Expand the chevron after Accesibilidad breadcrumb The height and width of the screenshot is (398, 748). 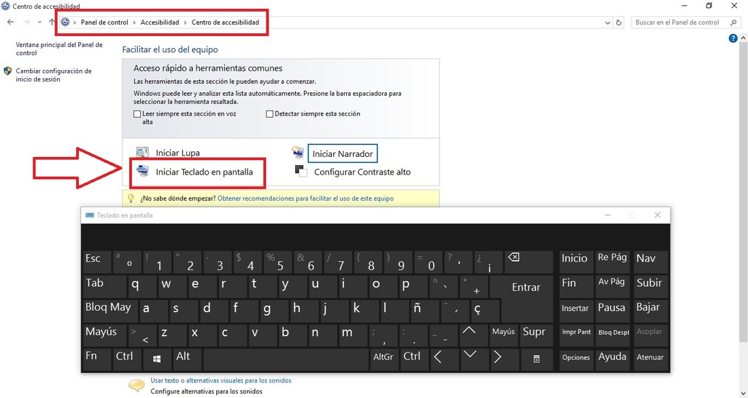[x=186, y=22]
